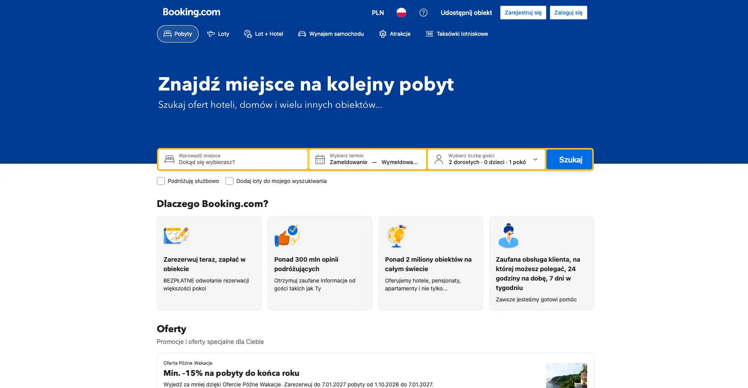
Task: Click the Zameldowanie check-in date
Action: click(x=349, y=162)
